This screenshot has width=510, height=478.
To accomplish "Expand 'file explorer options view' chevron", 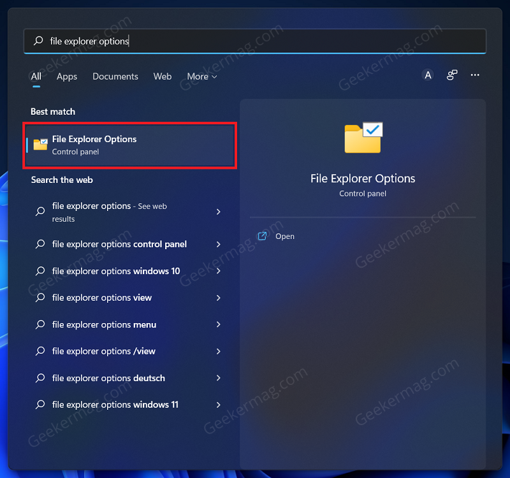I will point(218,298).
